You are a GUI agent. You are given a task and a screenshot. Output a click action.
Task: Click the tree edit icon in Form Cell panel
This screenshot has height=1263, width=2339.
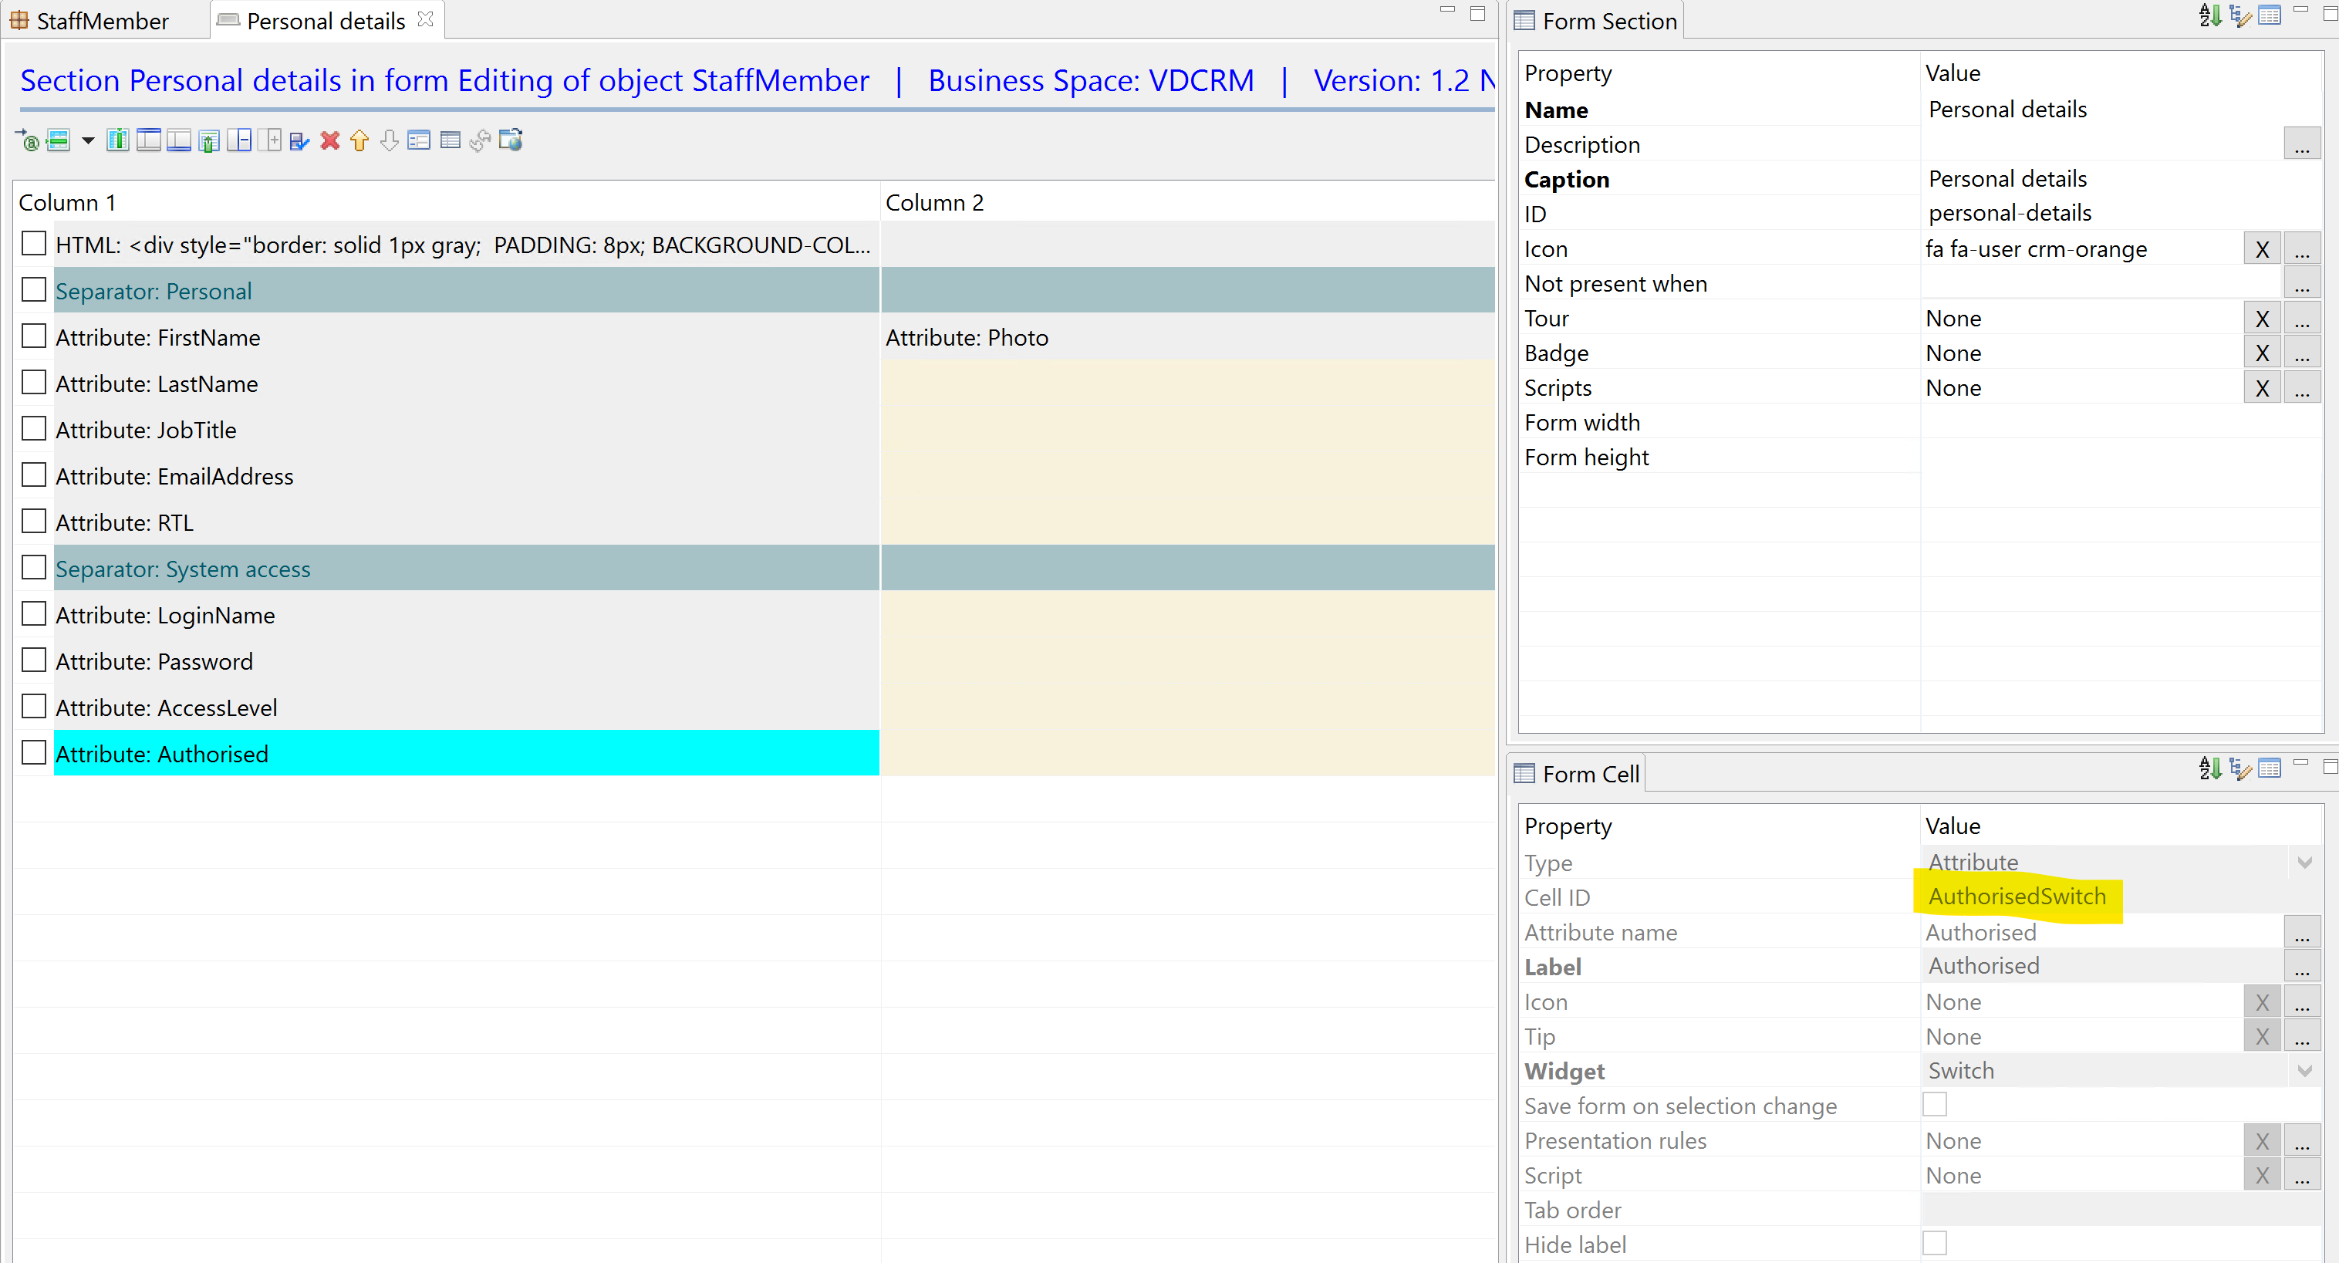pos(2240,769)
